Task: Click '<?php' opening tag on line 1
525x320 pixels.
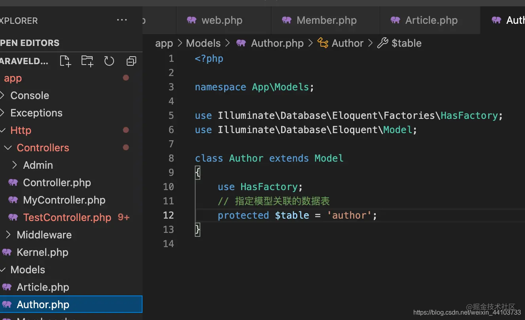Action: (x=209, y=58)
